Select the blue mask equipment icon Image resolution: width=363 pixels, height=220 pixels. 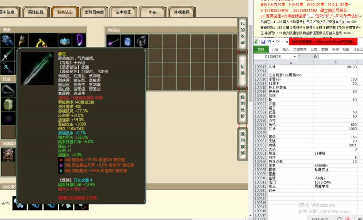click(65, 40)
